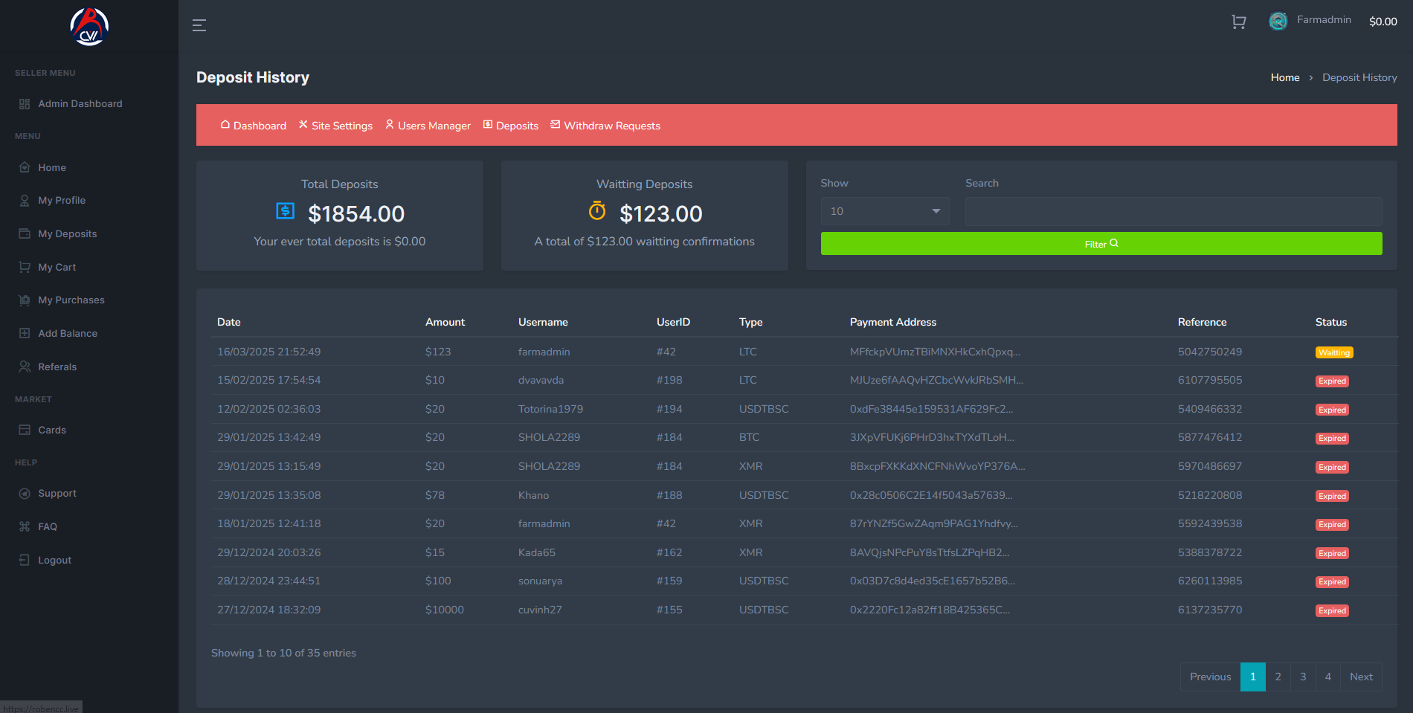Click the Home breadcrumb link
1413x713 pixels.
tap(1284, 78)
